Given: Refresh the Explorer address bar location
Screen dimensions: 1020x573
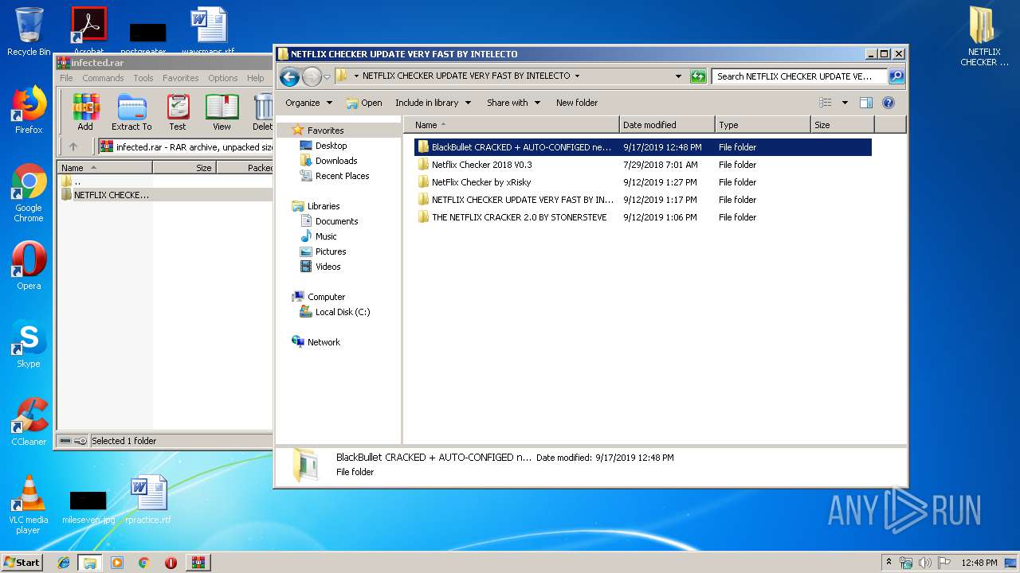Looking at the screenshot, I should pos(698,76).
